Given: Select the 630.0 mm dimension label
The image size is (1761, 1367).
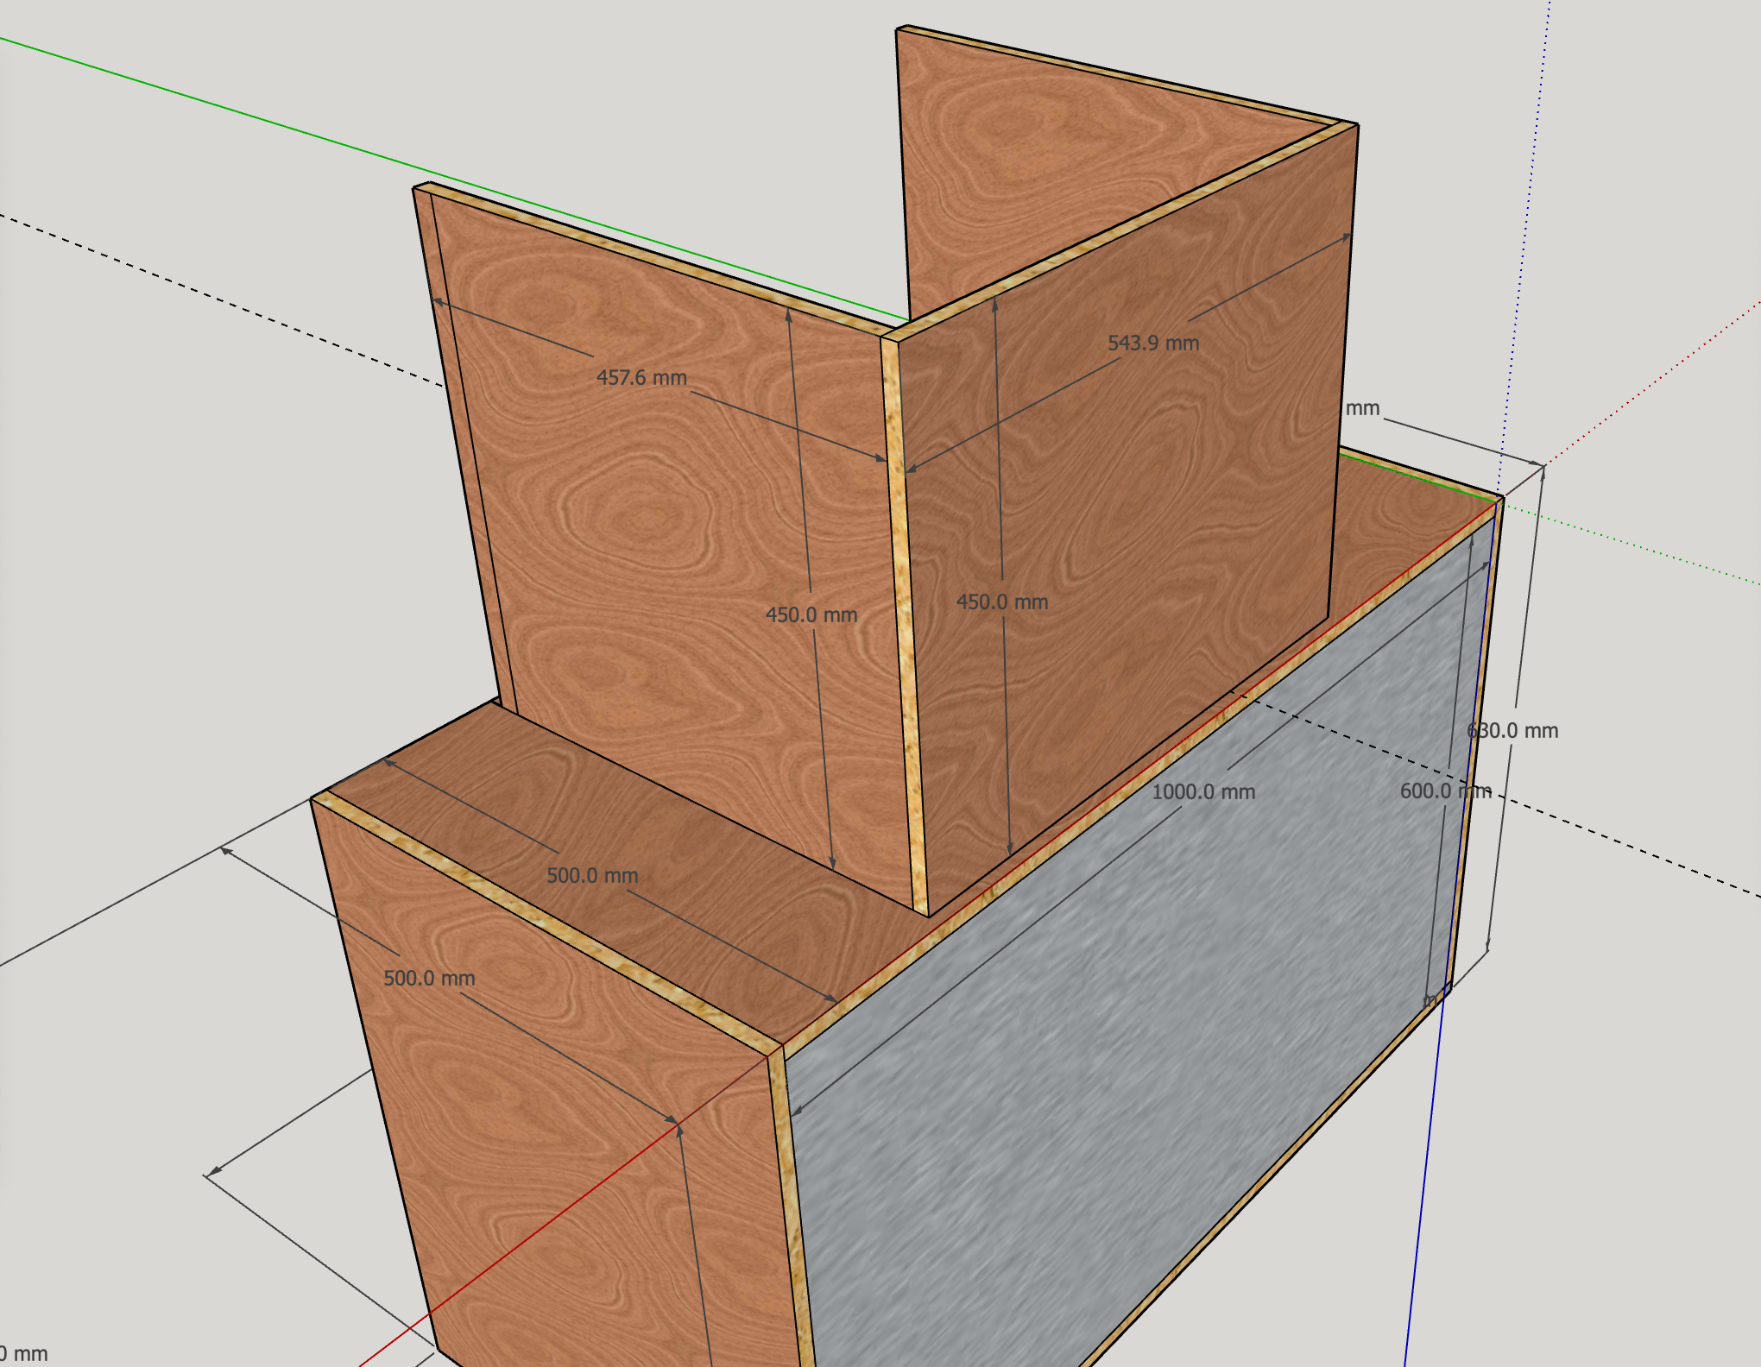Looking at the screenshot, I should click(1513, 731).
